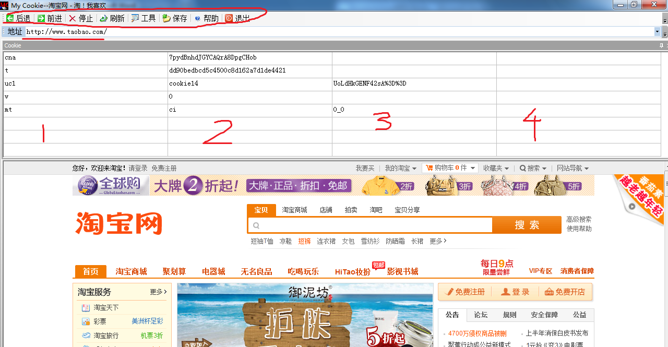This screenshot has height=347, width=668.
Task: Select the 淘宝商城 search tab
Action: [295, 210]
